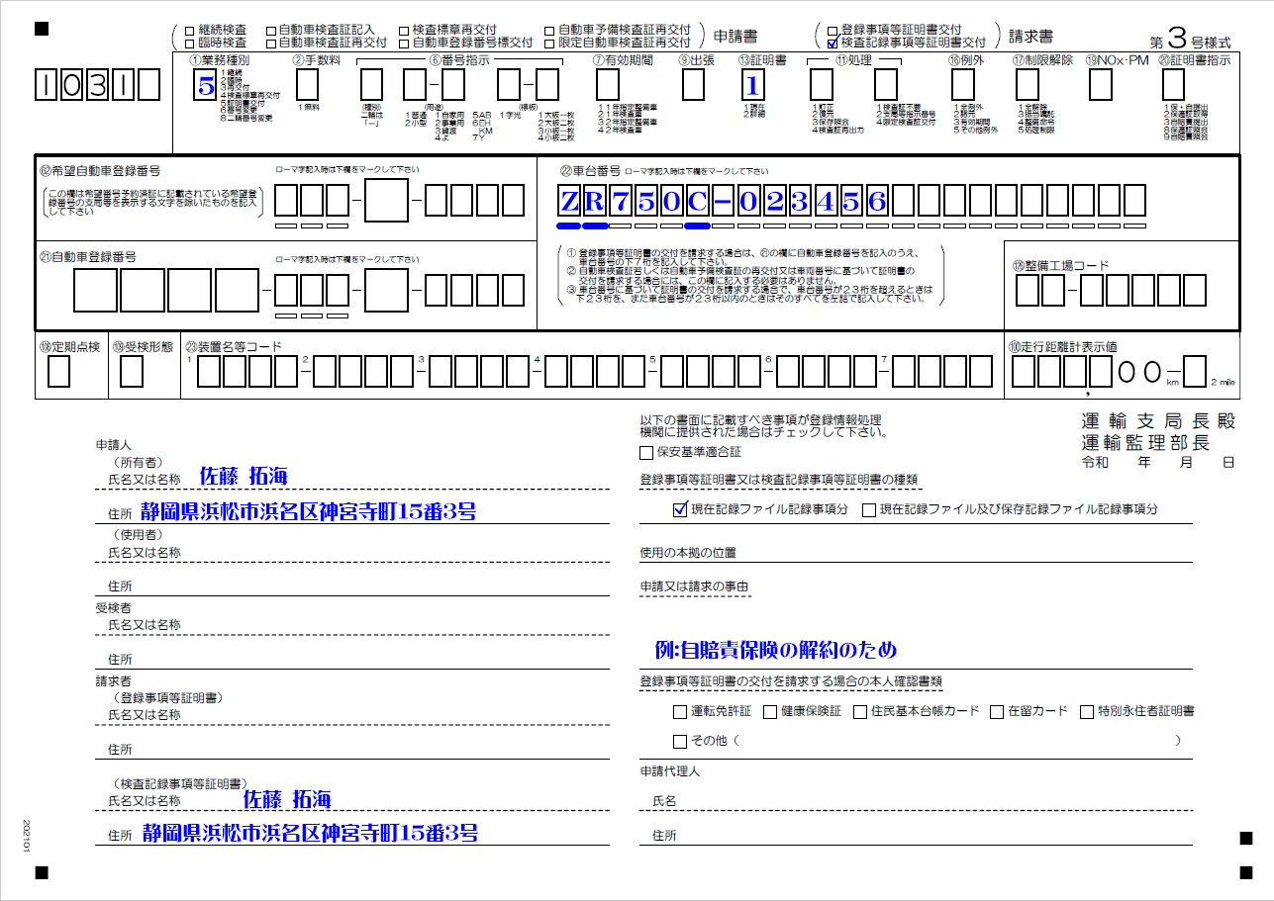Click the ⑩定期点検 entry box
Viewport: 1274px width, 901px height.
[x=59, y=372]
